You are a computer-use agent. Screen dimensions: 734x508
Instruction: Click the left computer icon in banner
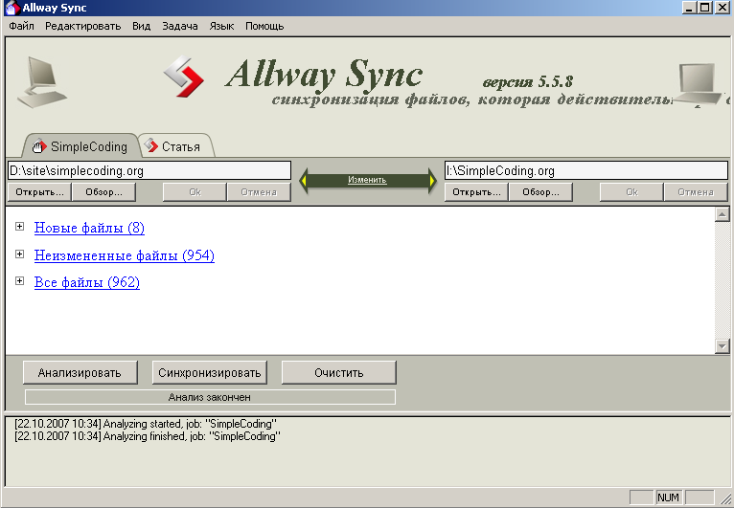[x=42, y=82]
